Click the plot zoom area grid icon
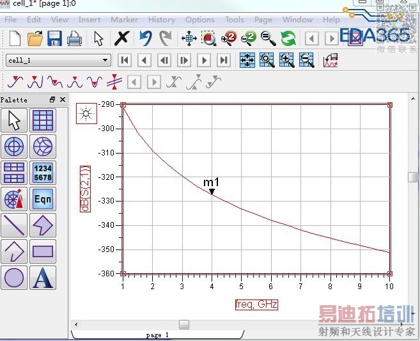420x341 pixels. [267, 60]
